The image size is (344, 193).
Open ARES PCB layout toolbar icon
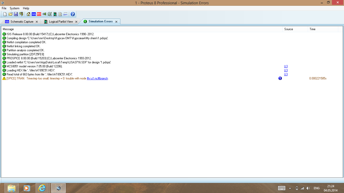tap(39, 14)
